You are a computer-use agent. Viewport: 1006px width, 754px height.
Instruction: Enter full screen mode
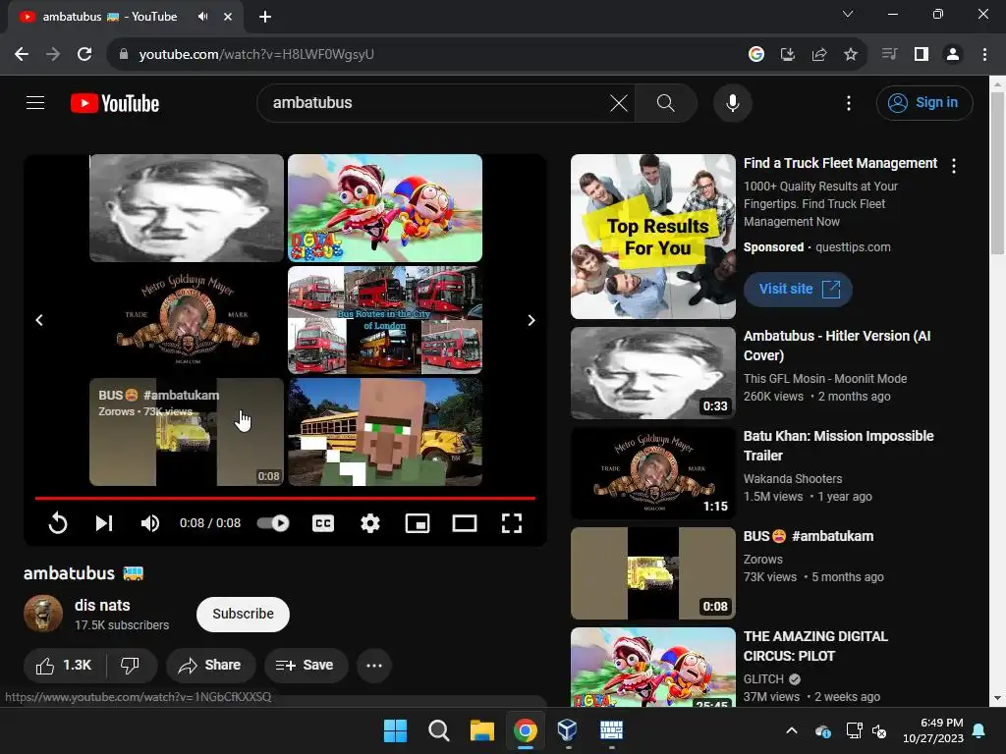point(511,523)
